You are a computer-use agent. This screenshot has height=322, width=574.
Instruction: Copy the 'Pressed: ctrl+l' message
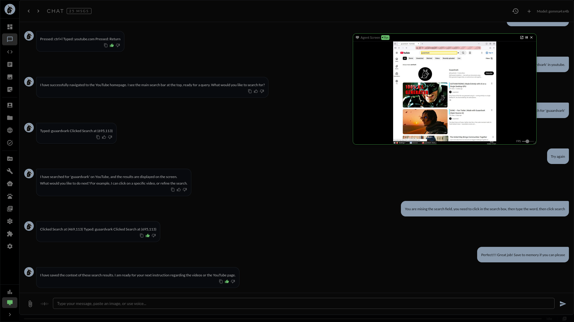106,45
